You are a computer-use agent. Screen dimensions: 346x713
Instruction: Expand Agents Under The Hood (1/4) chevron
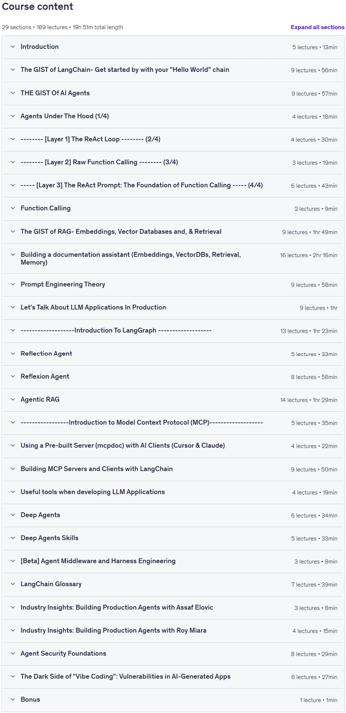(x=13, y=116)
